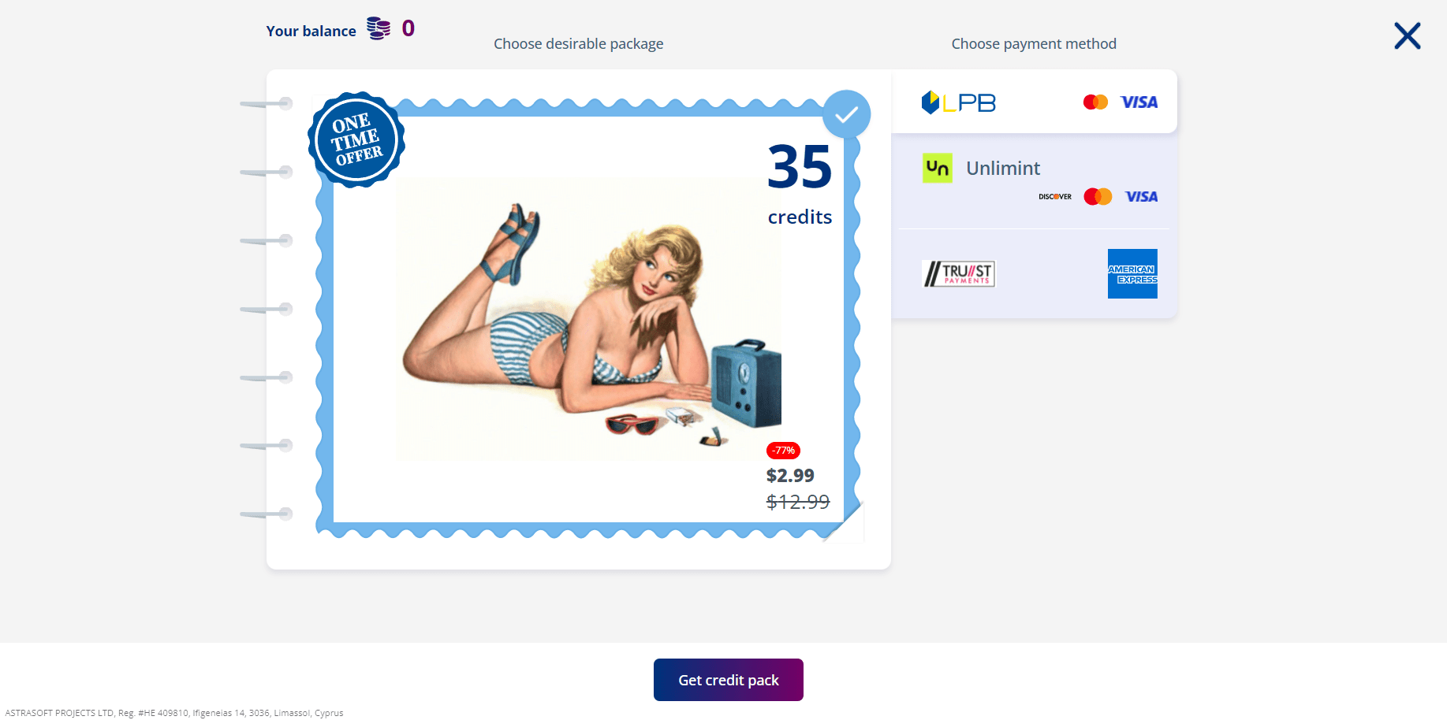Image resolution: width=1447 pixels, height=720 pixels.
Task: Click the balance value zero
Action: (408, 29)
